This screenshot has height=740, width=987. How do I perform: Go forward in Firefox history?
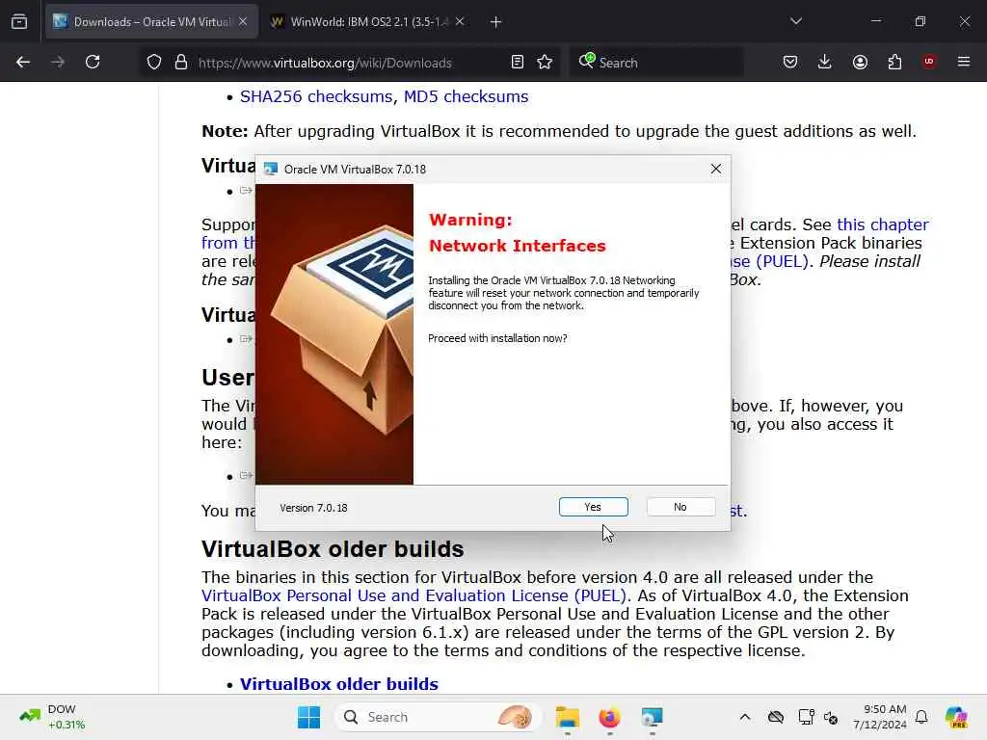click(58, 62)
